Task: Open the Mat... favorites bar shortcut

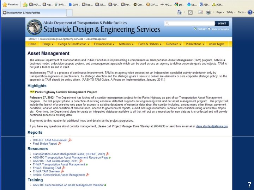Action: 48,5
